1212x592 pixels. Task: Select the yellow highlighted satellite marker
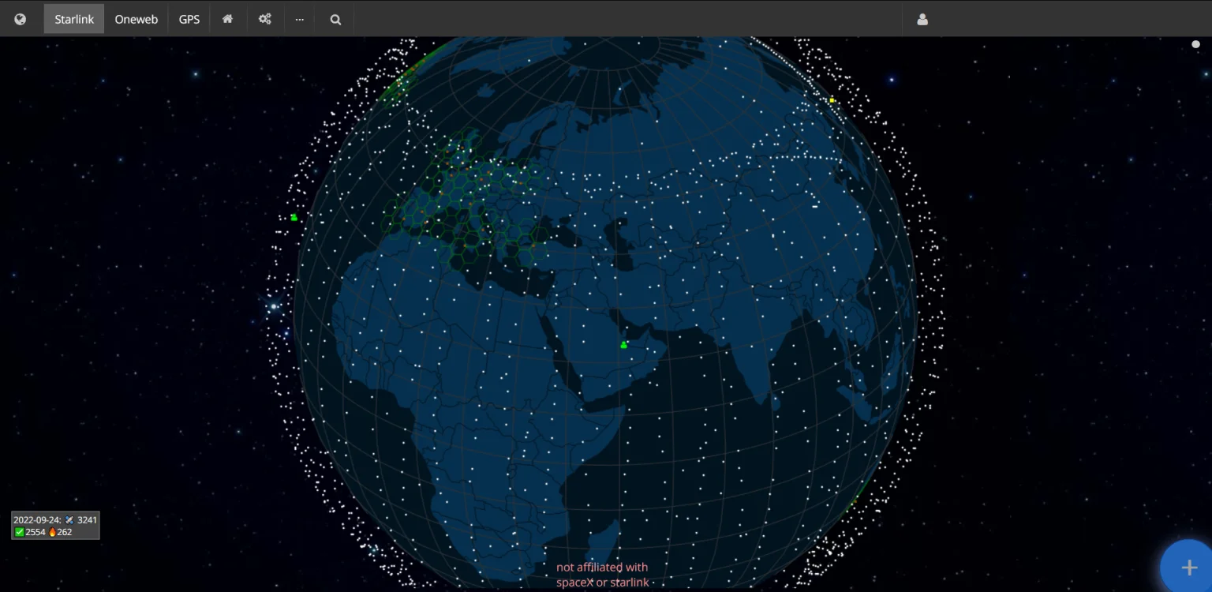(x=832, y=100)
